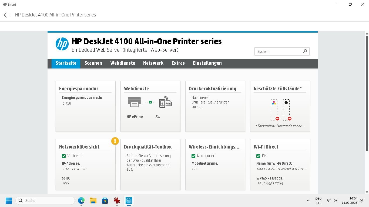Click the Konfiguriert checkbox in Wireless setup
The height and width of the screenshot is (207, 369).
pos(193,156)
